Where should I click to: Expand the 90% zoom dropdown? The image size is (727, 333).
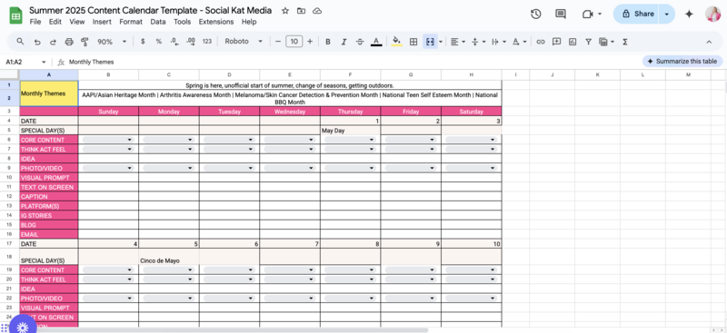(x=111, y=42)
